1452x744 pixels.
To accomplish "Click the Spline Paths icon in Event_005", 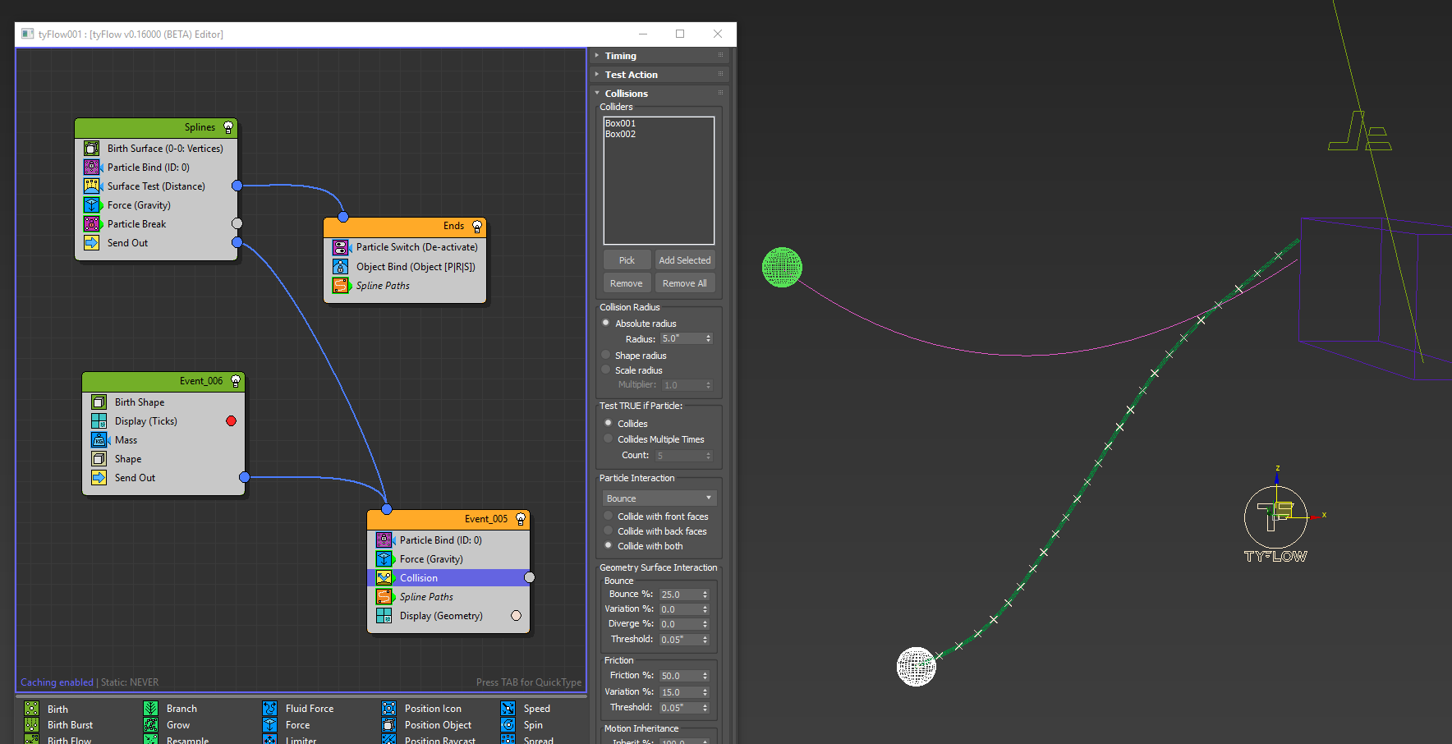I will point(384,597).
